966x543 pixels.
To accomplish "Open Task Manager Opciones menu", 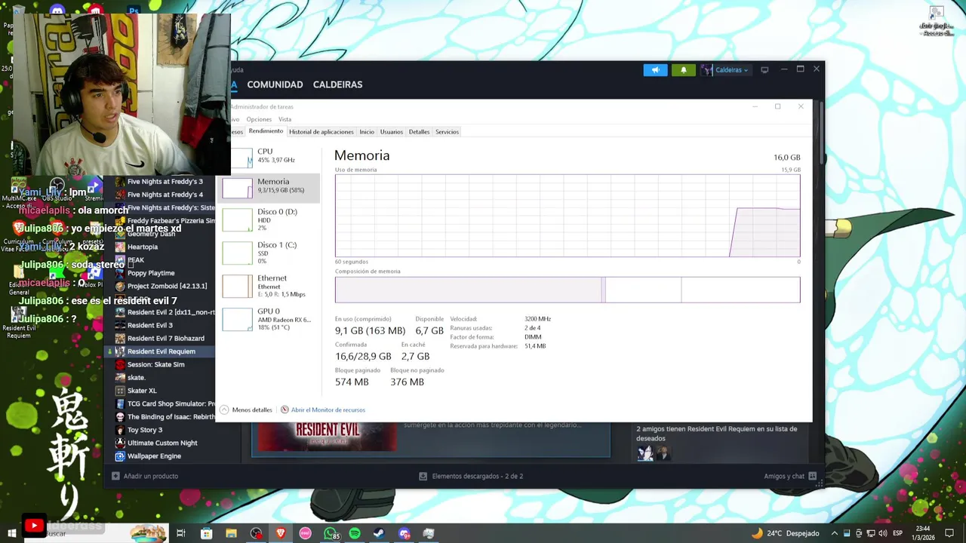I will (x=259, y=119).
